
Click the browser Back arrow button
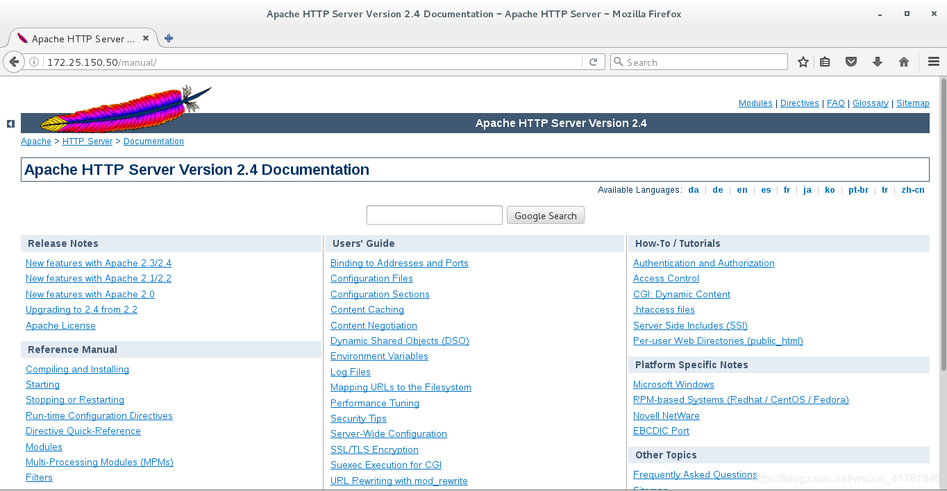(x=13, y=62)
